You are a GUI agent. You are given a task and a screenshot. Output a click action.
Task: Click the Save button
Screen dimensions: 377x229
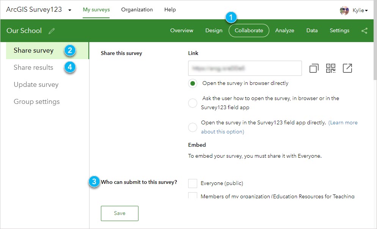pyautogui.click(x=119, y=213)
